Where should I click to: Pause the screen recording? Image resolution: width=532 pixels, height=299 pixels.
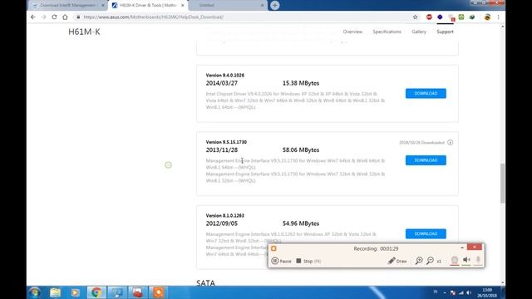(281, 261)
